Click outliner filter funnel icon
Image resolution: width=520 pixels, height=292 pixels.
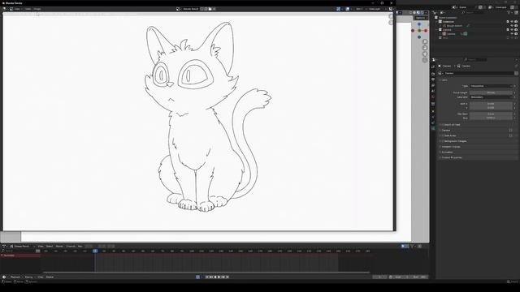point(509,13)
